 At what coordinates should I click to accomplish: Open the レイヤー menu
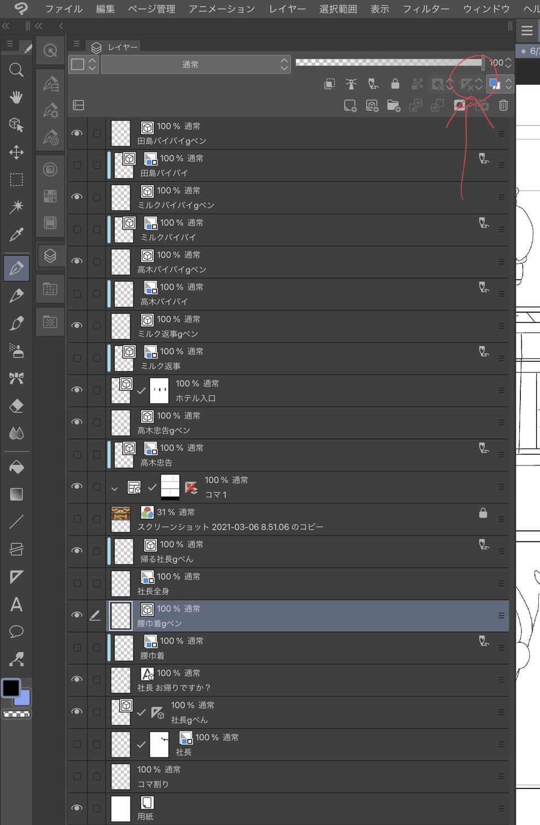point(287,9)
